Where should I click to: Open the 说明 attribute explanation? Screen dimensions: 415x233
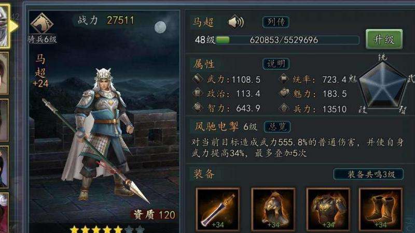coord(276,64)
